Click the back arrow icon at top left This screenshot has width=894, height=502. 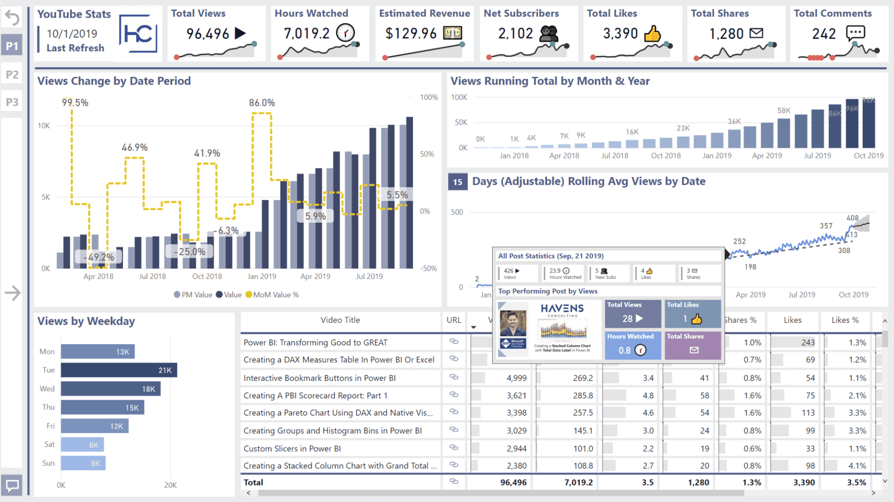[x=12, y=18]
